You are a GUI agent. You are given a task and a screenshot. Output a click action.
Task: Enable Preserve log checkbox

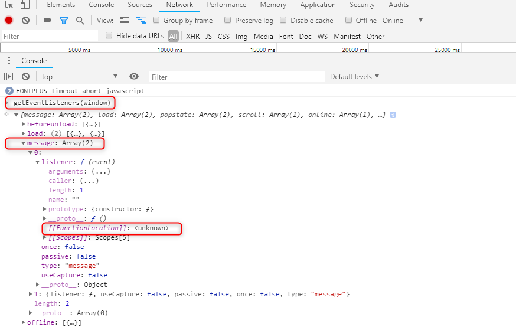pyautogui.click(x=227, y=20)
